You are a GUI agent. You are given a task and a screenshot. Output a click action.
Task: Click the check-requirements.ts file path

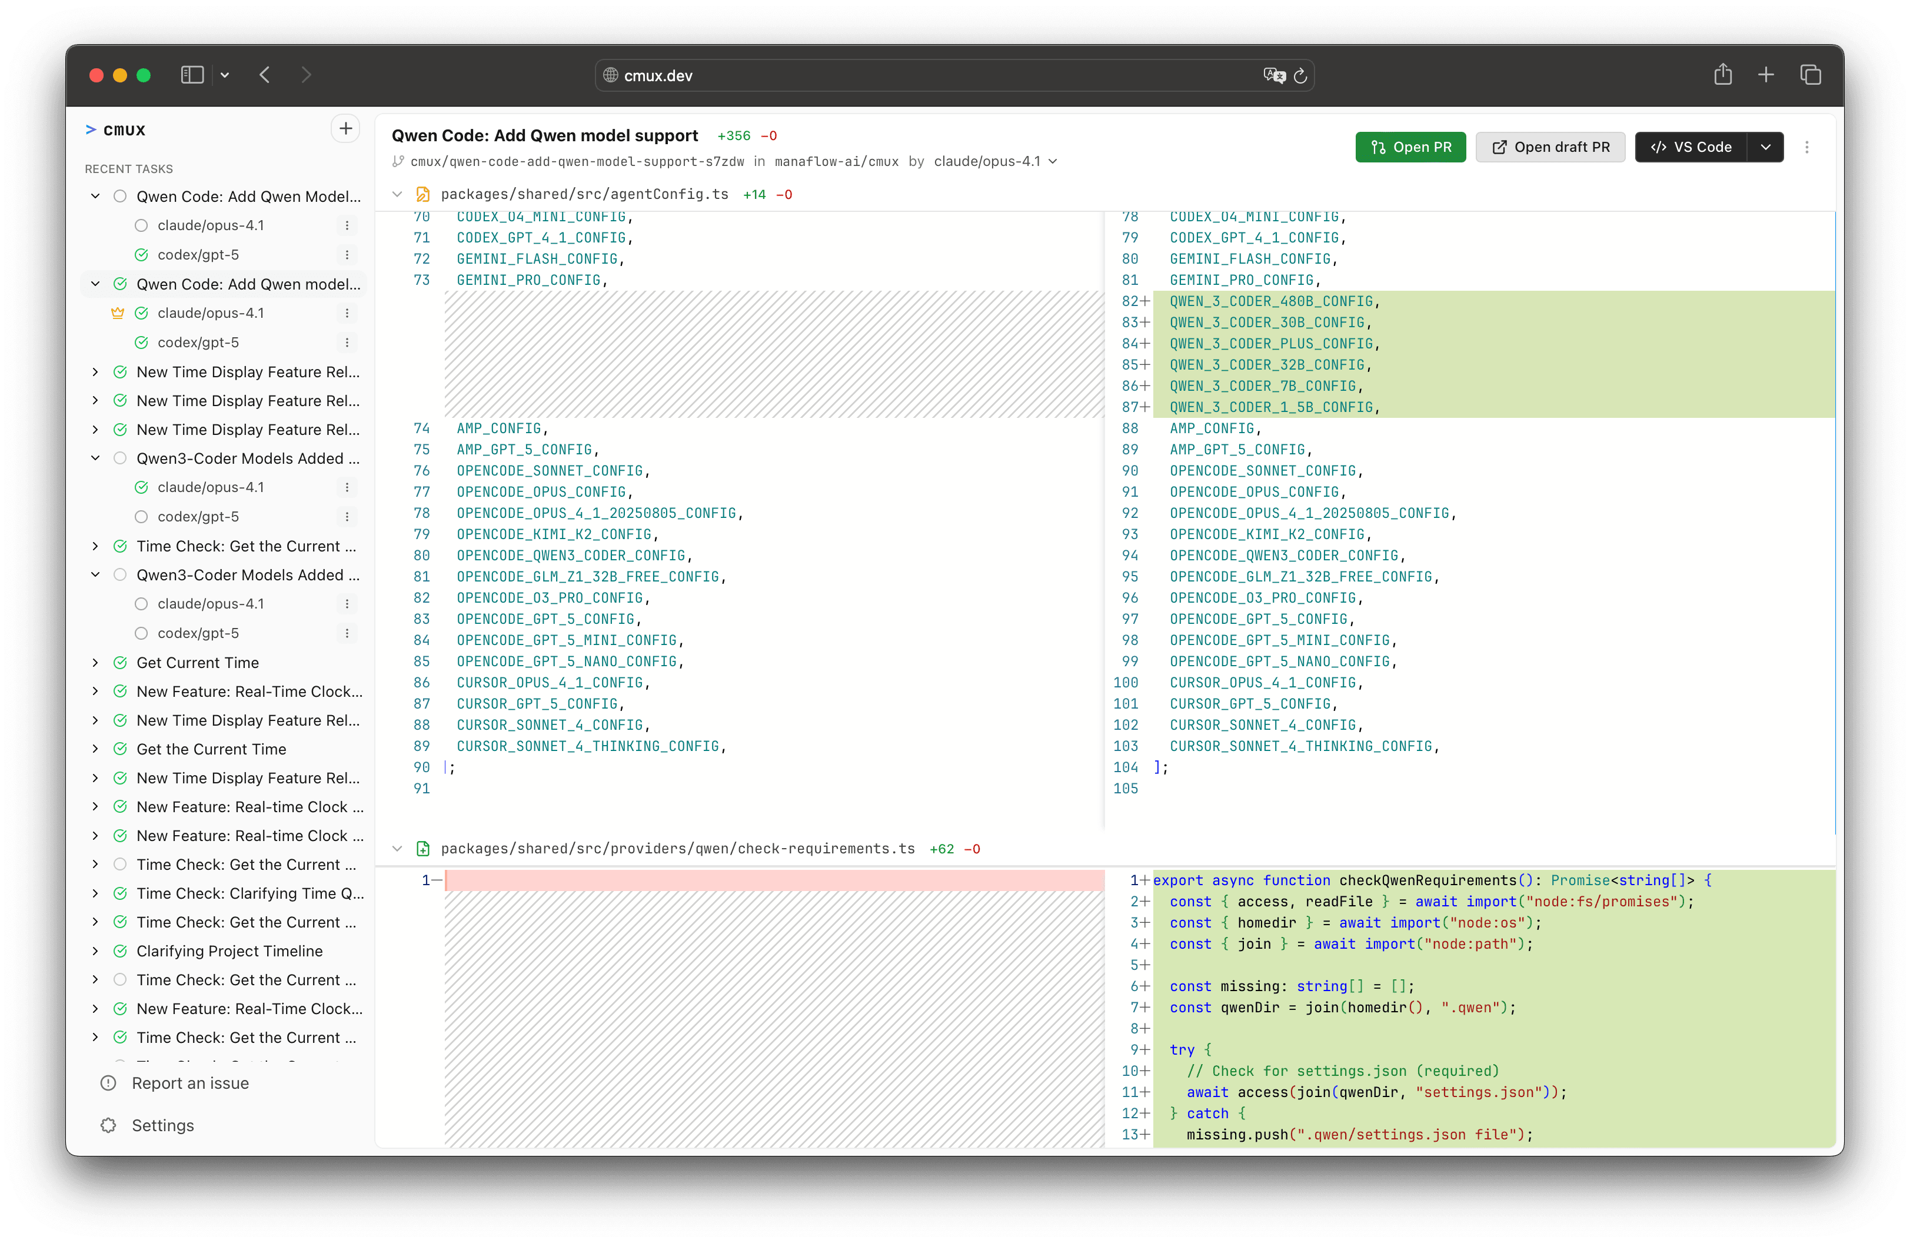click(677, 849)
